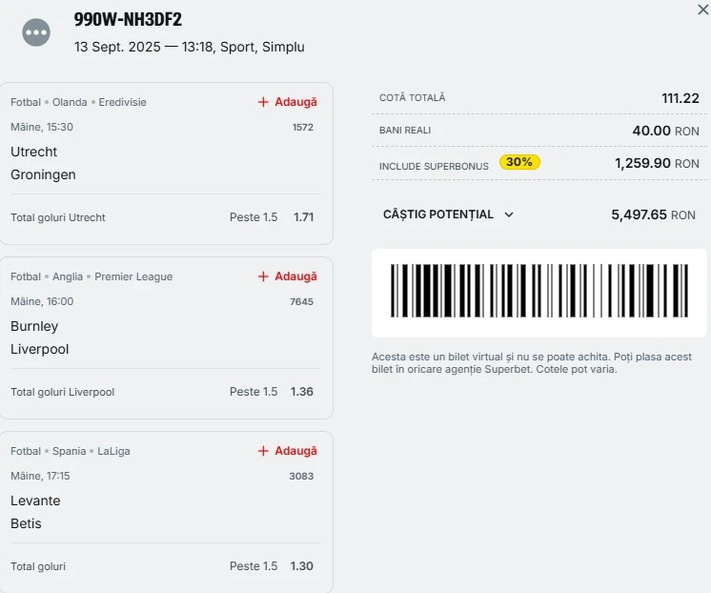
Task: Click the 30% superbonus yellow badge
Action: [x=519, y=162]
